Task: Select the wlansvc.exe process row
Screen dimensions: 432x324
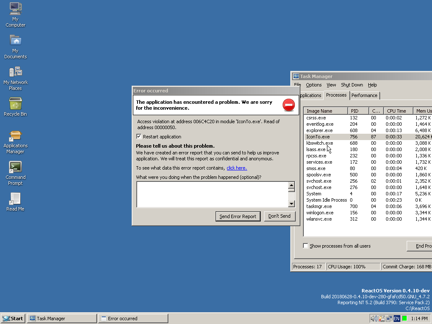Action: [368, 219]
